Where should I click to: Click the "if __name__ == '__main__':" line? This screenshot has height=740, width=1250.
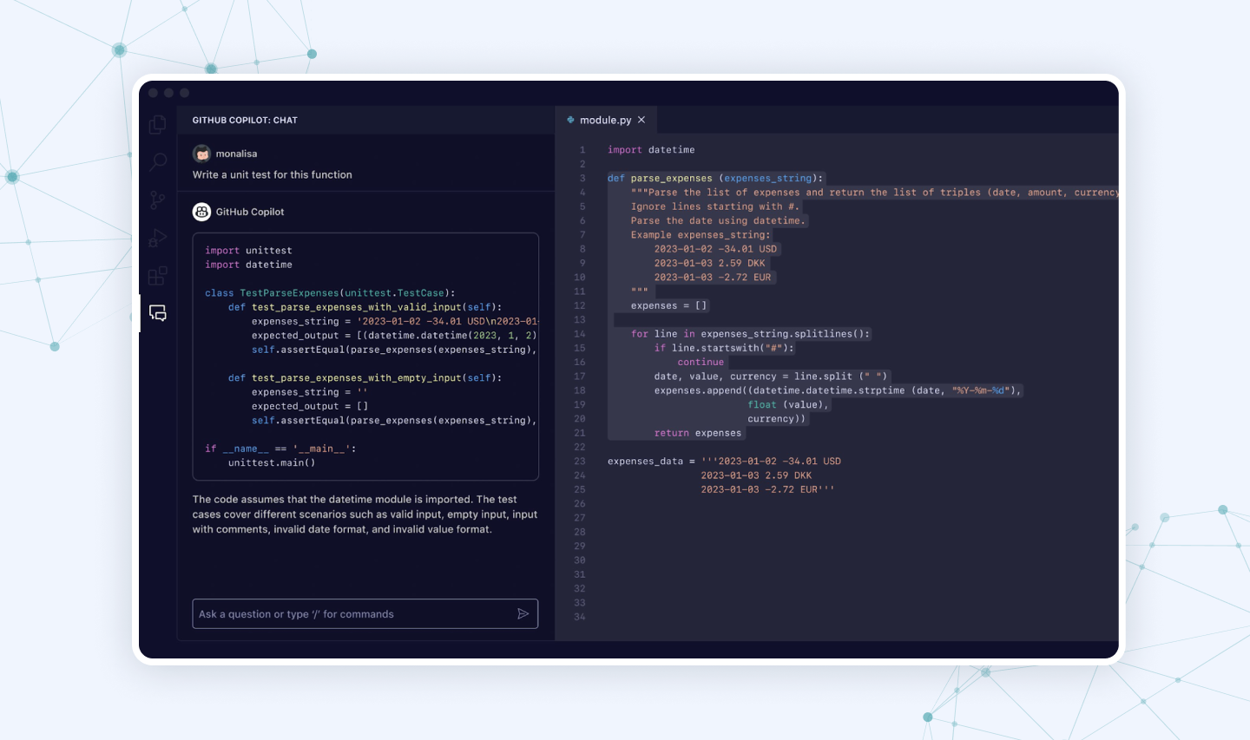point(280,449)
